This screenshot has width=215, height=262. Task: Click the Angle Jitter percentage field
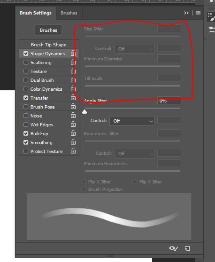169,101
